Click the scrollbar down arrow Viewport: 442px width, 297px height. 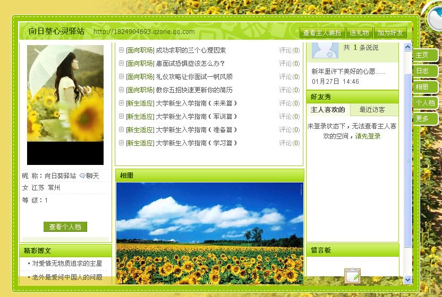[408, 279]
